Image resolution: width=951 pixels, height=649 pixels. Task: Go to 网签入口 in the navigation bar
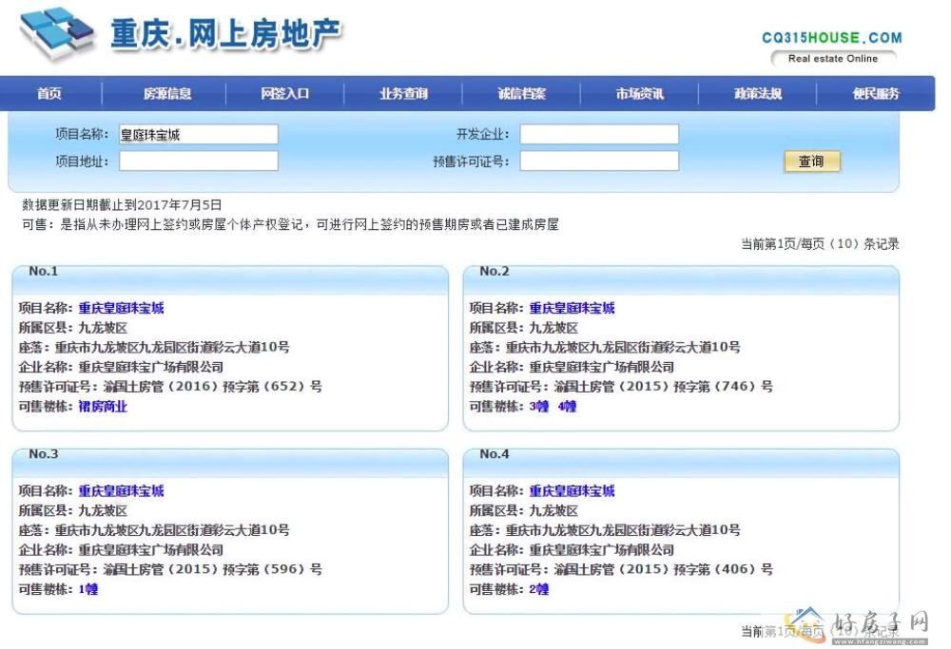click(285, 94)
